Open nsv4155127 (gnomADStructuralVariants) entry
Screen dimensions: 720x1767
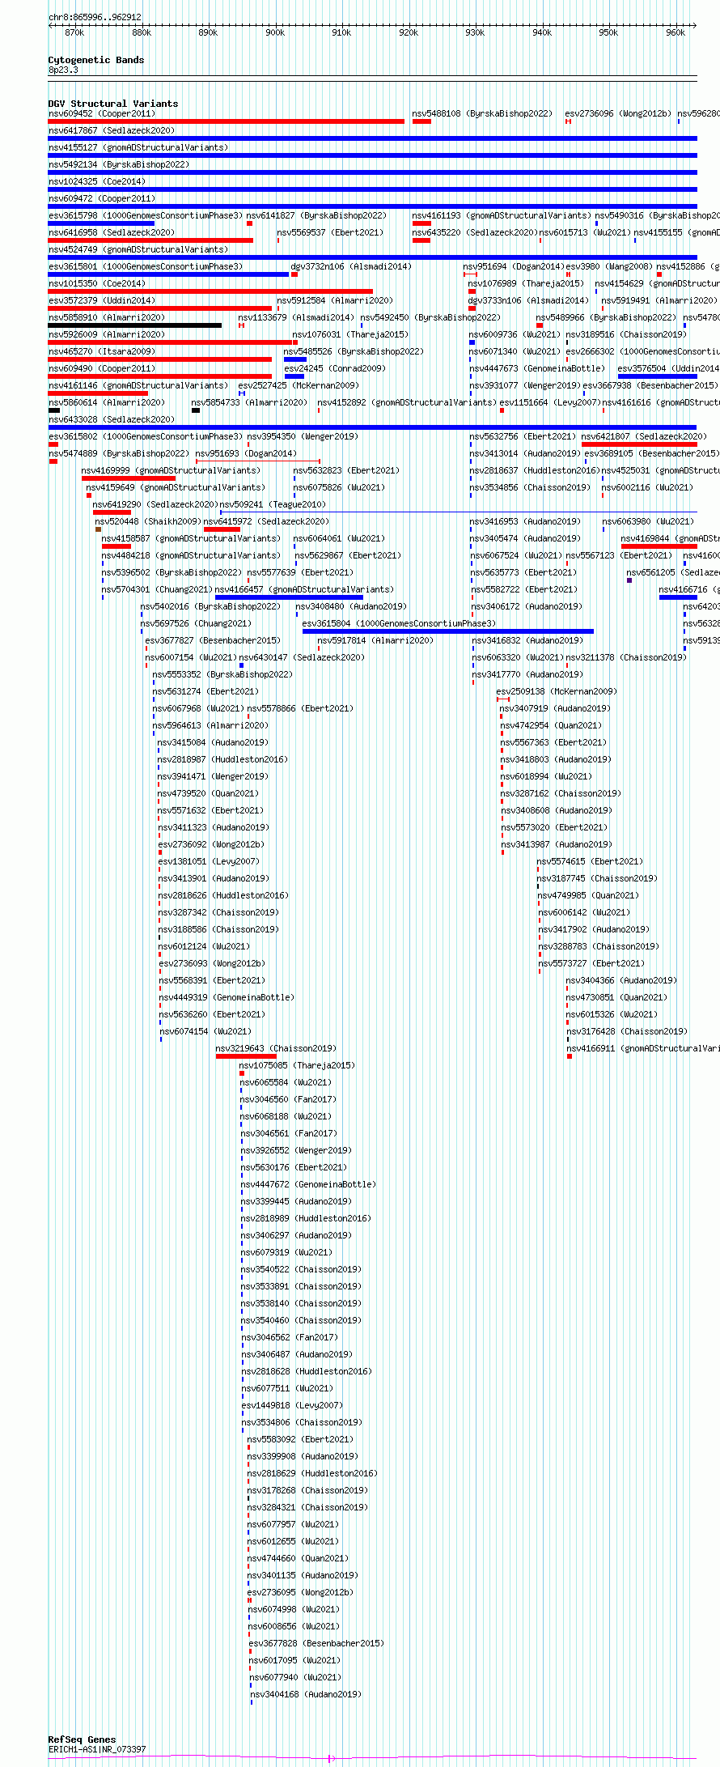138,147
